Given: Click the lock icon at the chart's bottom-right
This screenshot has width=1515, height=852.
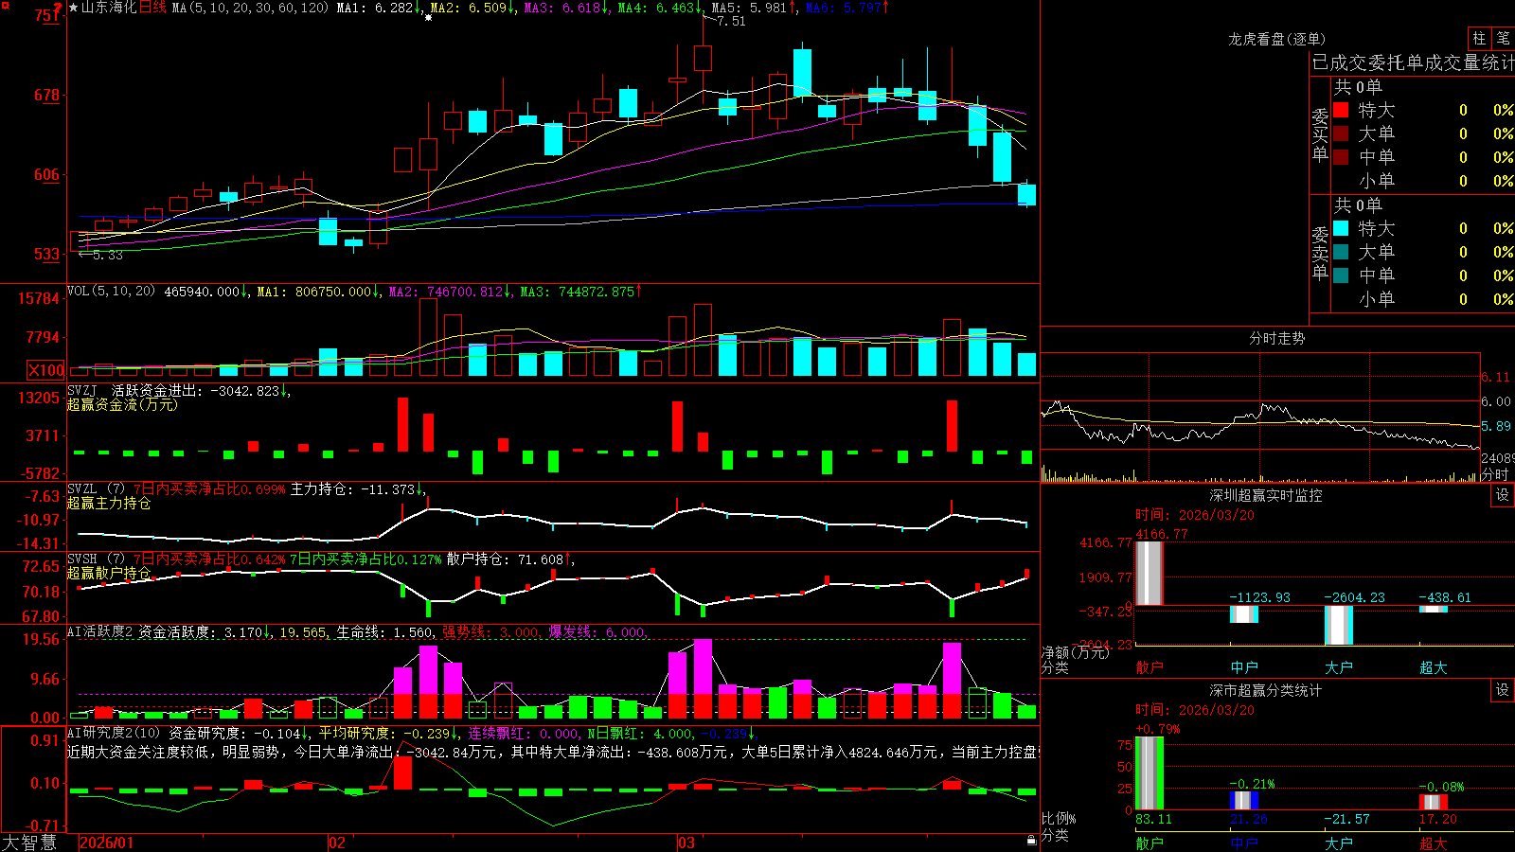Looking at the screenshot, I should [1032, 841].
